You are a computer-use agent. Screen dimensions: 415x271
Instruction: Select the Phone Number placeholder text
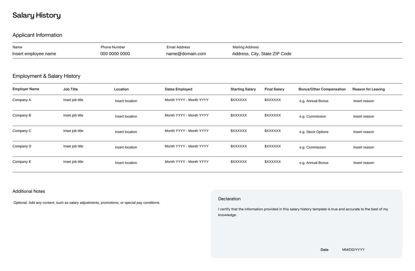pyautogui.click(x=115, y=54)
